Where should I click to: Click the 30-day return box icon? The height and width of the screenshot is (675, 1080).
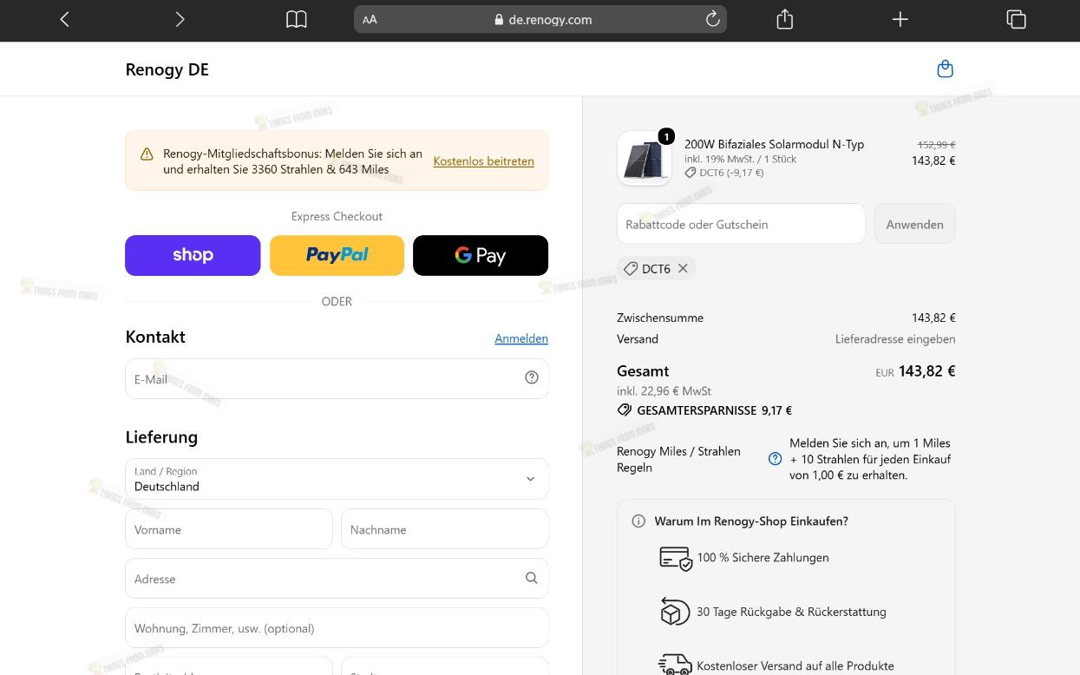pyautogui.click(x=676, y=612)
